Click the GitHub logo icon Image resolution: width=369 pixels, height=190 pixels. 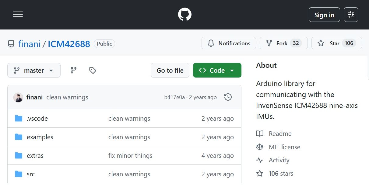coord(184,15)
